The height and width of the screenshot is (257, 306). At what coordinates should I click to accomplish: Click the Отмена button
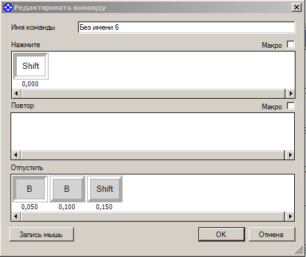click(x=272, y=235)
